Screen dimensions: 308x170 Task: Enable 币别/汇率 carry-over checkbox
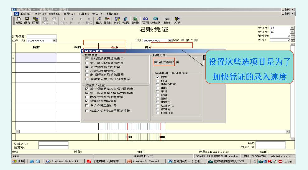157,84
